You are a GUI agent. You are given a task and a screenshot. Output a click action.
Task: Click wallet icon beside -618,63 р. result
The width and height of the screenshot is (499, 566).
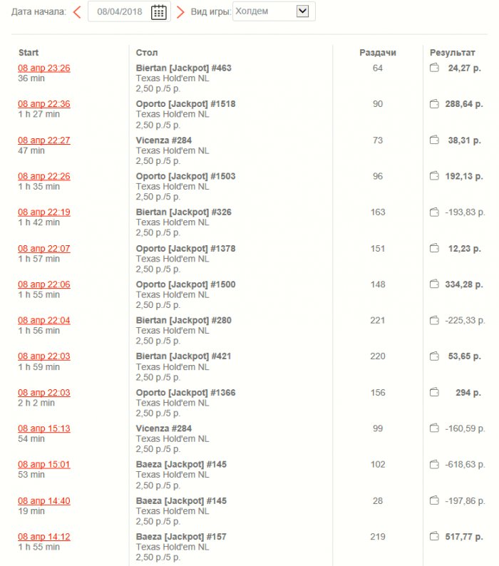tap(434, 465)
